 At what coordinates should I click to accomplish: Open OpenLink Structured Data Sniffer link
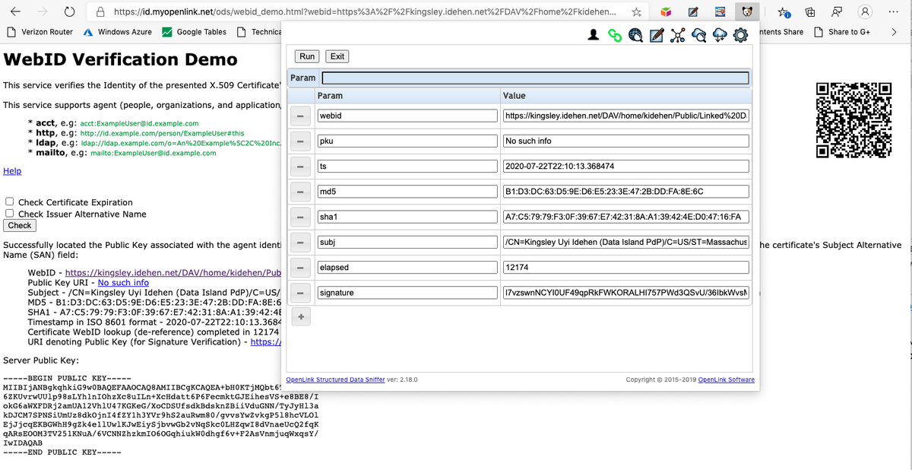pos(335,379)
